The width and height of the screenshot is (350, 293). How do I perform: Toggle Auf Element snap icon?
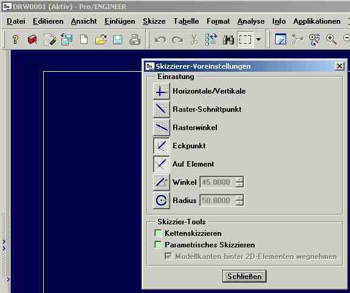pos(162,164)
